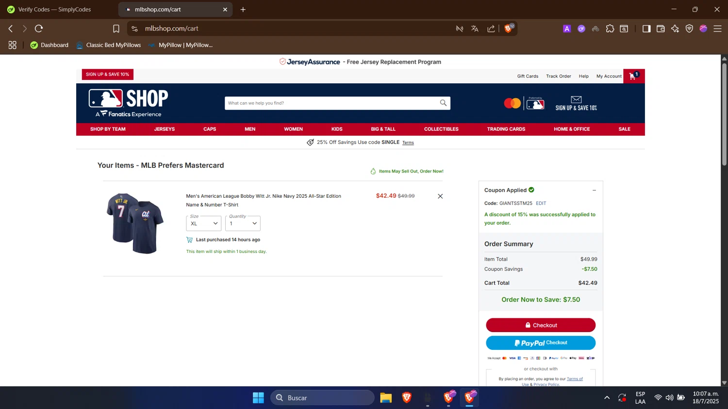
Task: Click the PayPal Checkout button
Action: (x=541, y=343)
